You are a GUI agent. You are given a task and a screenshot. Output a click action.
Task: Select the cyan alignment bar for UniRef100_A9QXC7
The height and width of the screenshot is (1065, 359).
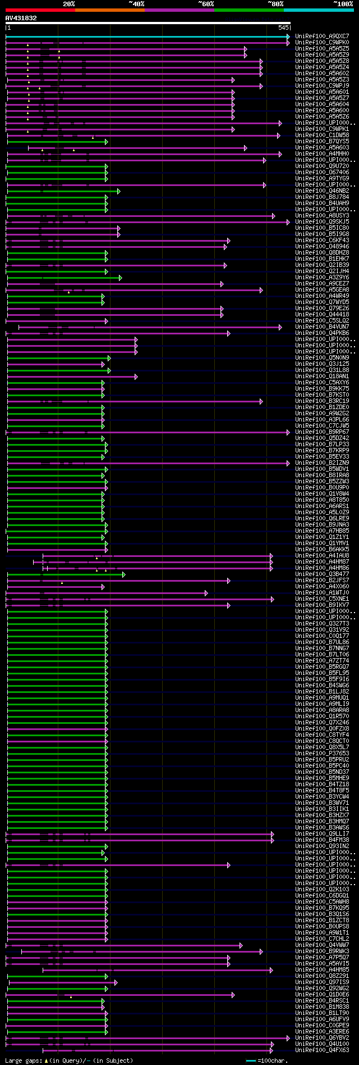coord(148,37)
